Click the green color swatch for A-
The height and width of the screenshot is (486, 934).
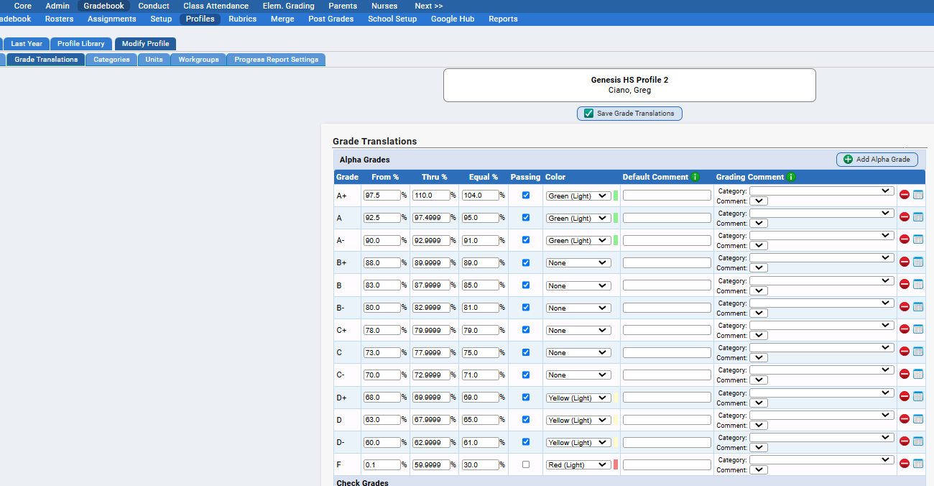click(616, 240)
